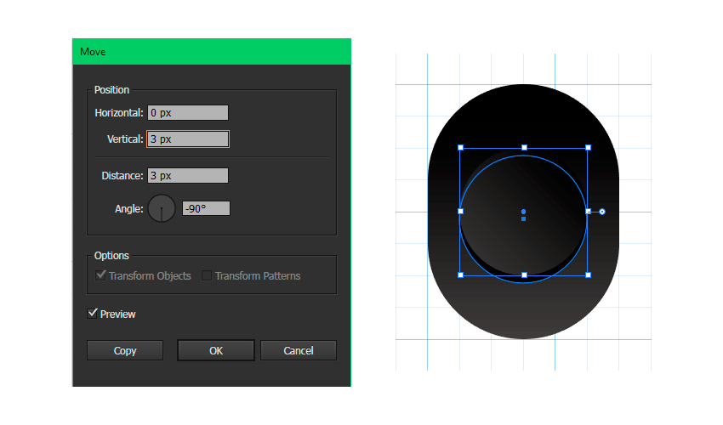
Task: Click the left-middle bounding box handle
Action: pyautogui.click(x=460, y=211)
